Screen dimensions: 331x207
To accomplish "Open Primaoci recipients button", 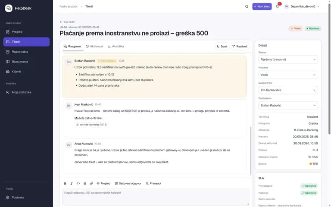I will point(153,183).
